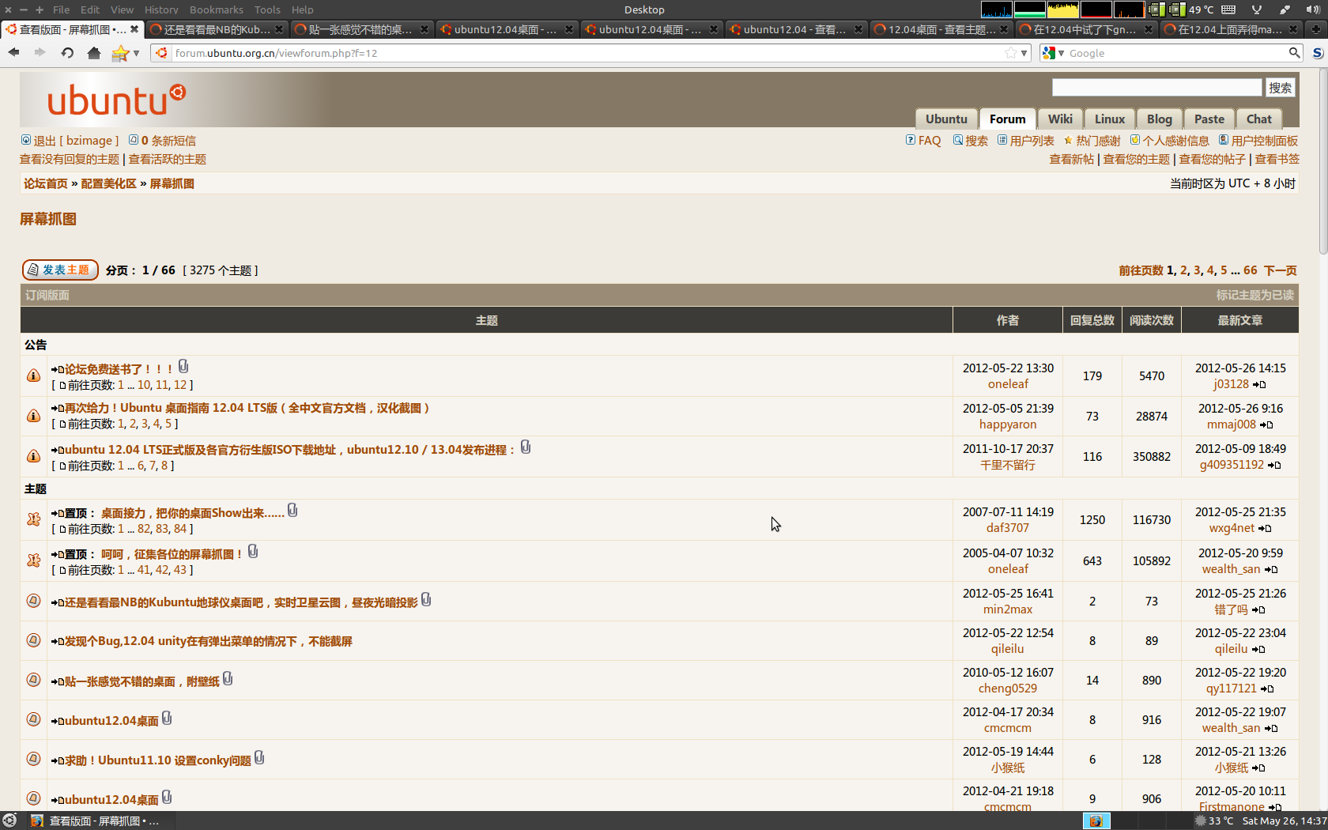Click the magnifier icon in the Google search box
This screenshot has width=1328, height=830.
coord(1294,53)
